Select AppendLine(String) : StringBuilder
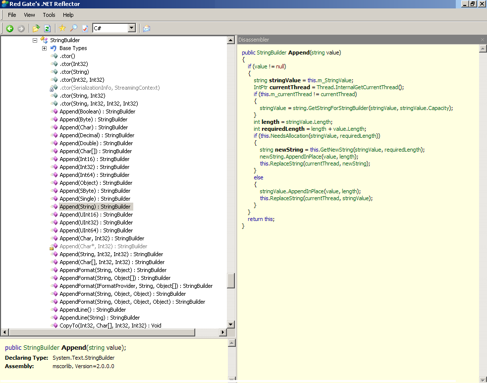The height and width of the screenshot is (383, 487). tap(100, 318)
